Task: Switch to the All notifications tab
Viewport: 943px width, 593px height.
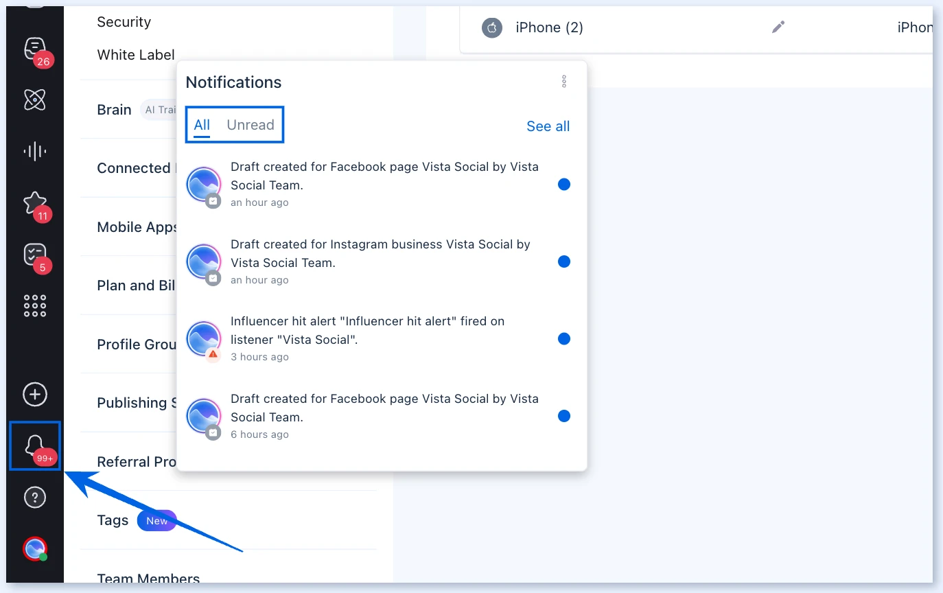Action: 202,125
